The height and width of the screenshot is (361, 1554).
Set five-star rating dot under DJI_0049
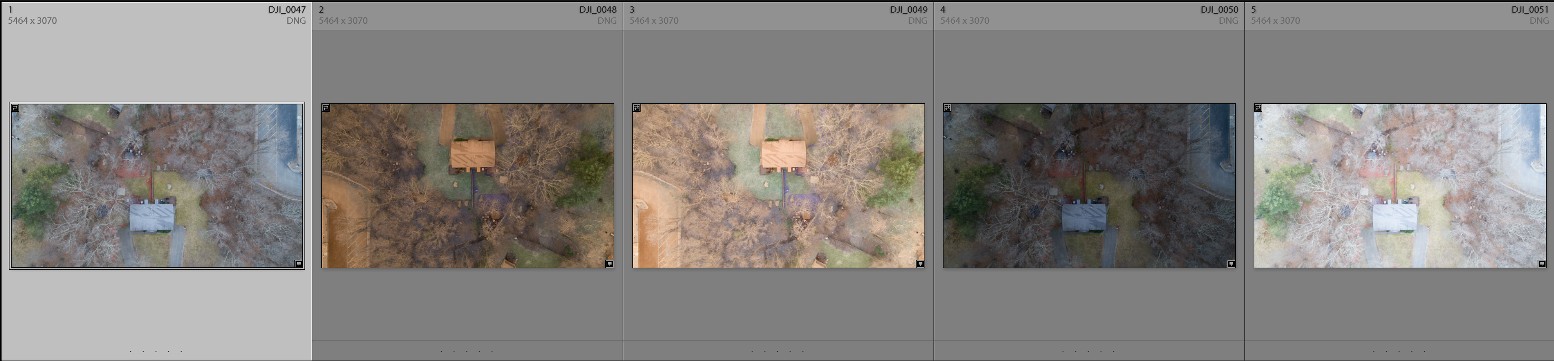coord(803,351)
